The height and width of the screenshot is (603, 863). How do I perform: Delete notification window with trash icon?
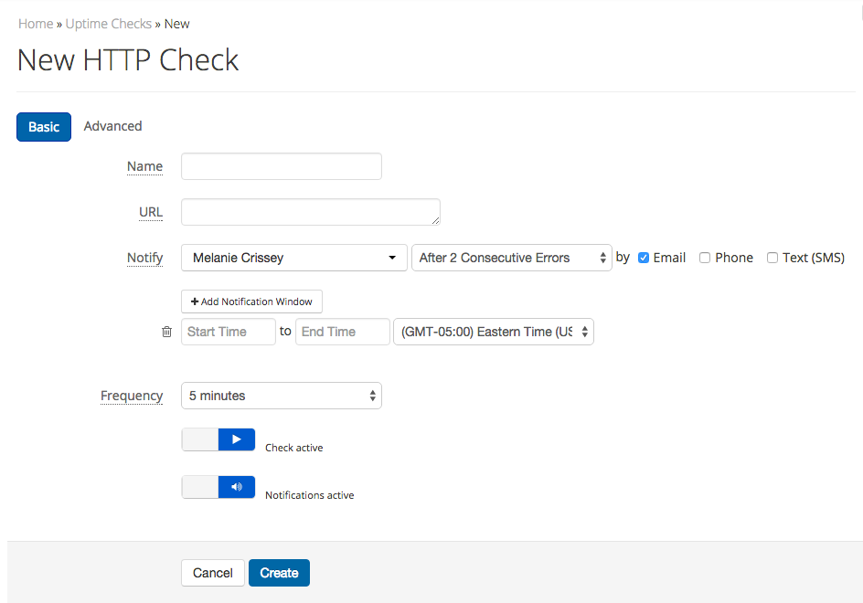(166, 332)
